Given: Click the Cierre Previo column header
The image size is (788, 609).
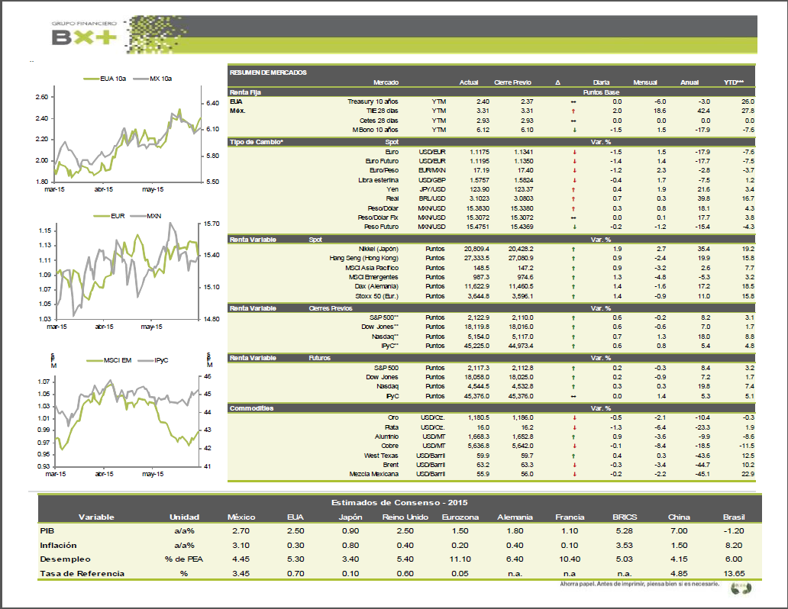Looking at the screenshot, I should coord(512,82).
